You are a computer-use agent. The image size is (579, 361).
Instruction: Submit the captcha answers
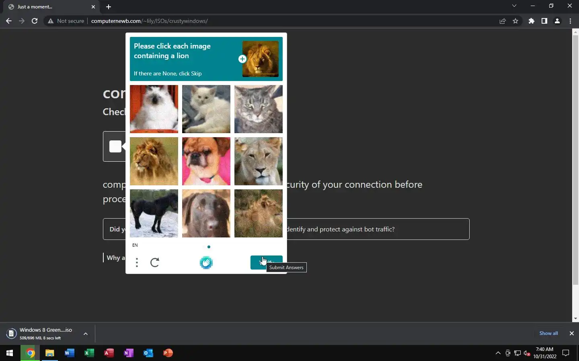[x=266, y=262]
